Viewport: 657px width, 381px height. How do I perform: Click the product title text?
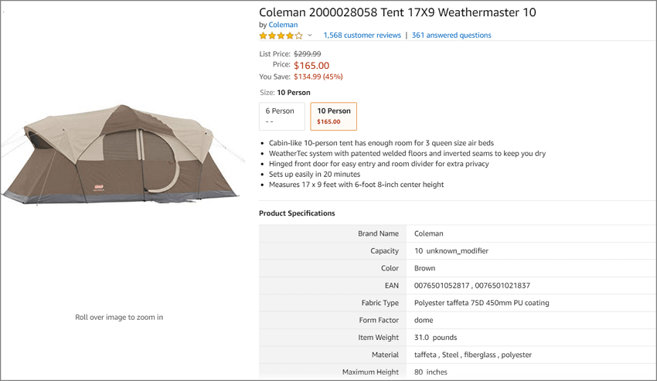coord(397,12)
